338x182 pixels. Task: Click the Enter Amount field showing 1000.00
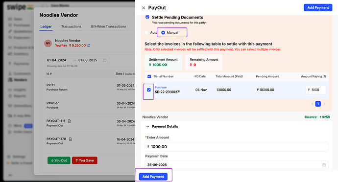[237, 147]
